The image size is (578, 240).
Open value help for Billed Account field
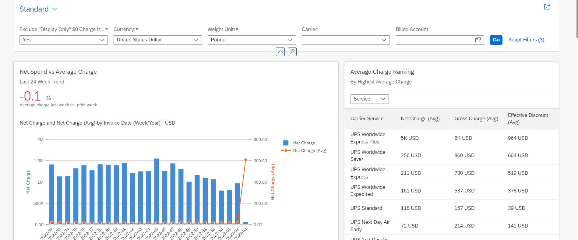[478, 40]
